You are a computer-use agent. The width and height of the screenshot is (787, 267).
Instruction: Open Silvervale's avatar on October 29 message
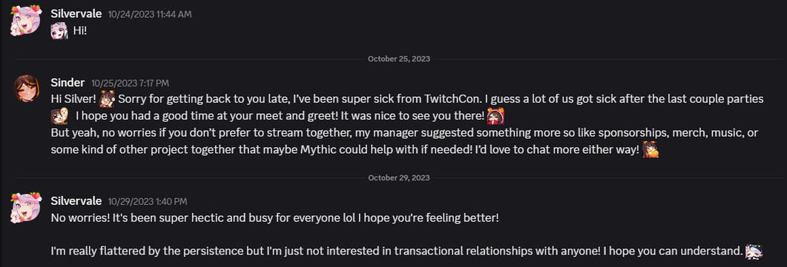click(26, 207)
